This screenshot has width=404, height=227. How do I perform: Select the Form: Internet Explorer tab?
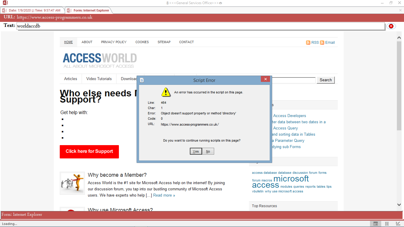click(88, 10)
